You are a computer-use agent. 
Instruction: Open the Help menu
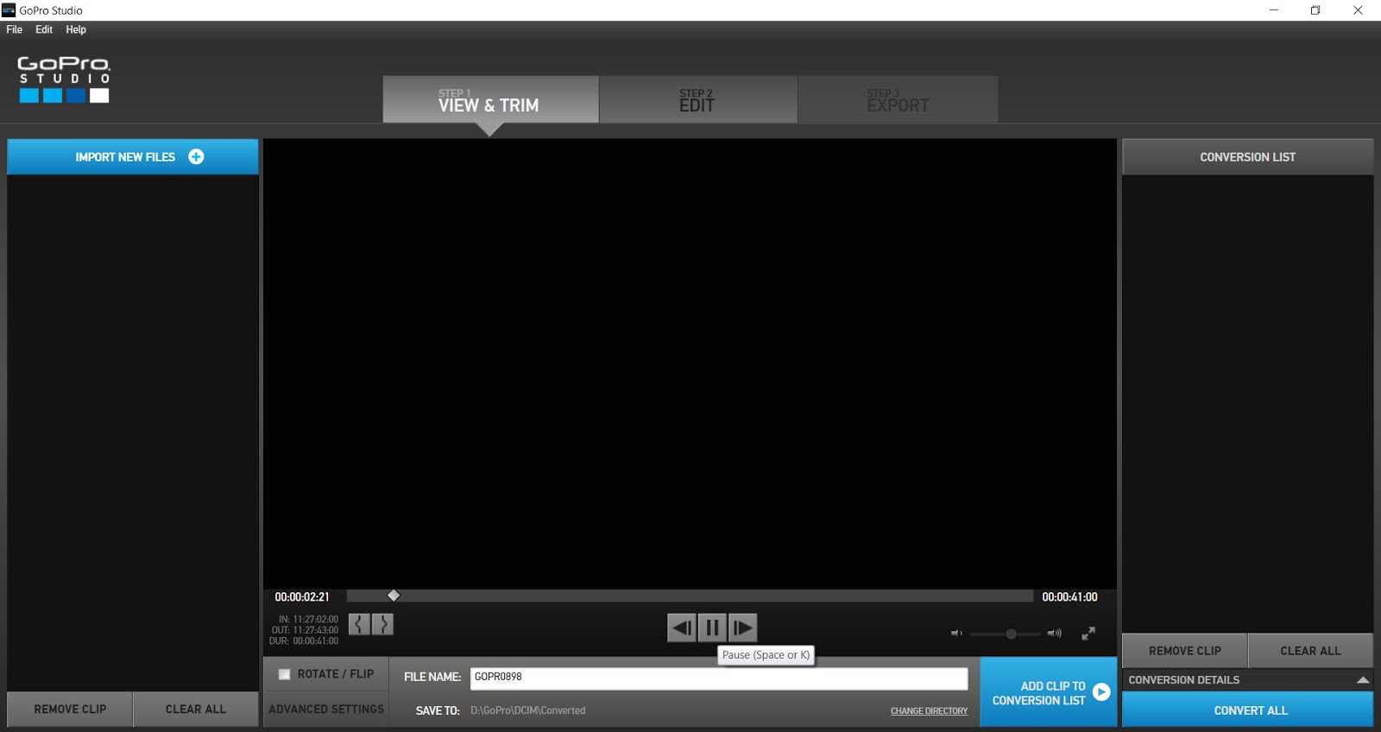[76, 29]
